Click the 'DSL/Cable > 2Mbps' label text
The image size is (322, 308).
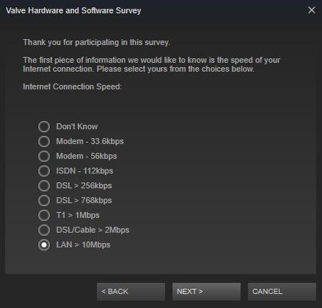[x=93, y=230]
